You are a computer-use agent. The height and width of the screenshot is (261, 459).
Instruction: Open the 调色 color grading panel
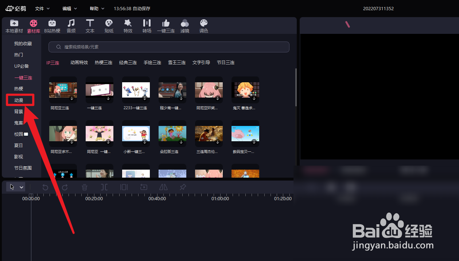[x=204, y=26]
